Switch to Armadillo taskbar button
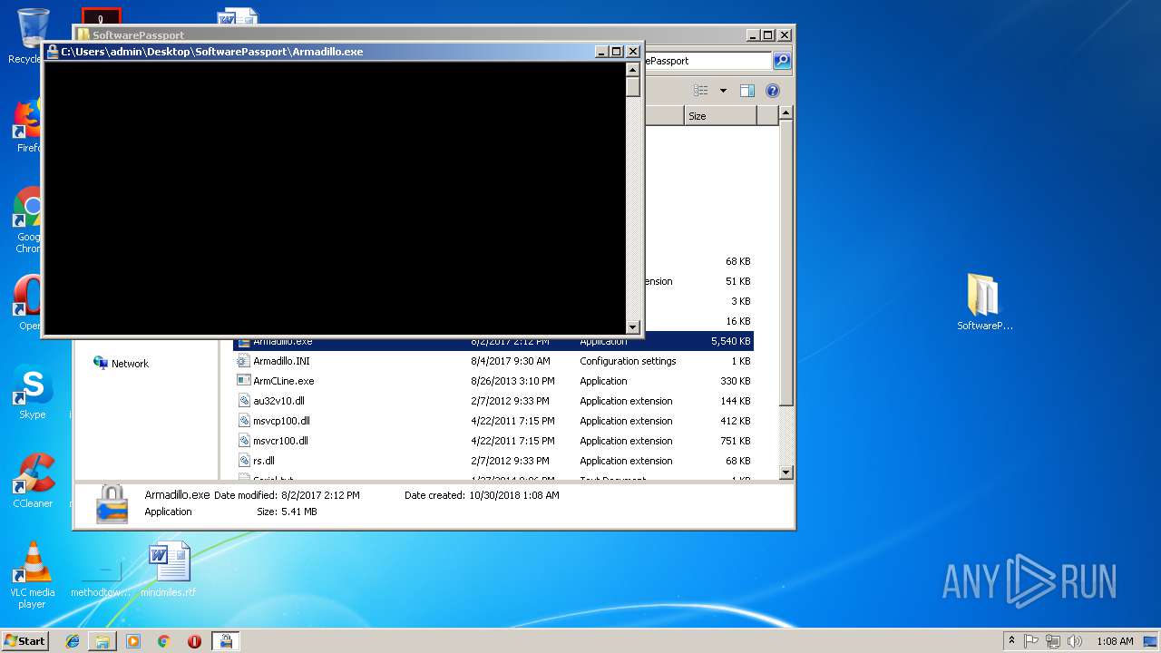 coord(225,641)
